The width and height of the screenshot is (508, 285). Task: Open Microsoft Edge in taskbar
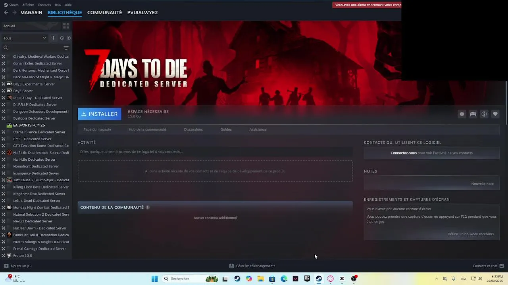284,279
